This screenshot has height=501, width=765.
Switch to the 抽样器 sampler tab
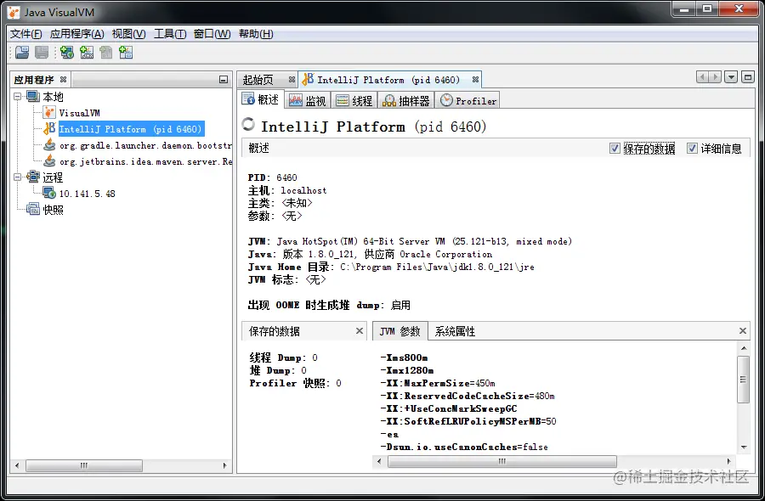[406, 101]
